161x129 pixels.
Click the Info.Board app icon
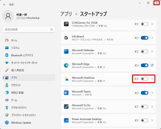coord(66,38)
